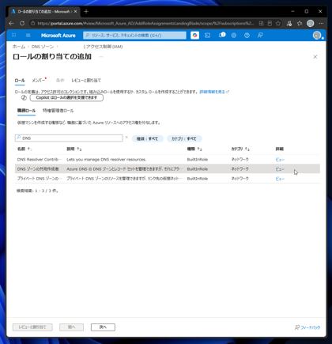Viewport: 332px width, 344px height.
Task: Click the Azure resource search box
Action: click(x=134, y=36)
